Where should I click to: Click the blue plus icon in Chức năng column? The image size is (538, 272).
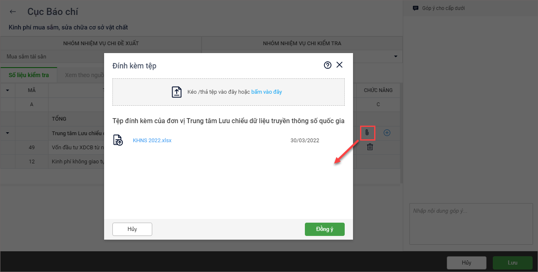click(x=387, y=133)
